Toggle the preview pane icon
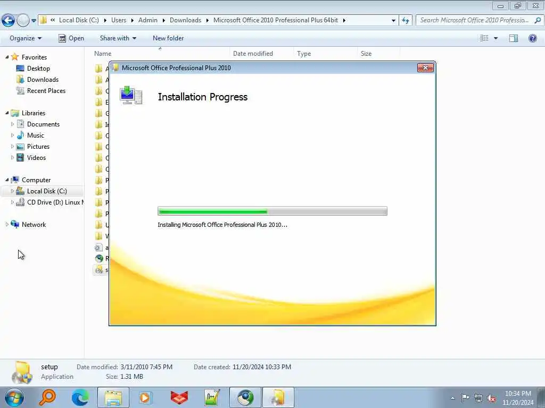 click(514, 38)
